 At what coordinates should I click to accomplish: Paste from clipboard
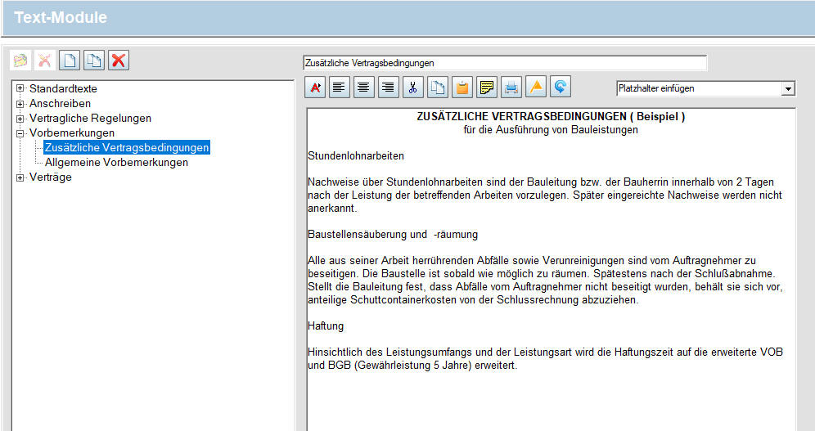point(462,88)
